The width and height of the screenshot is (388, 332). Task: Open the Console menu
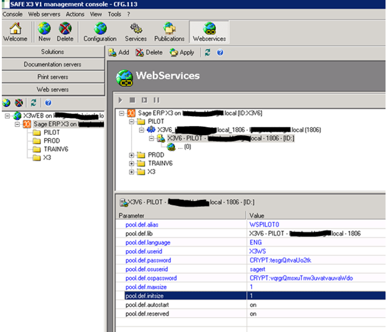[12, 14]
